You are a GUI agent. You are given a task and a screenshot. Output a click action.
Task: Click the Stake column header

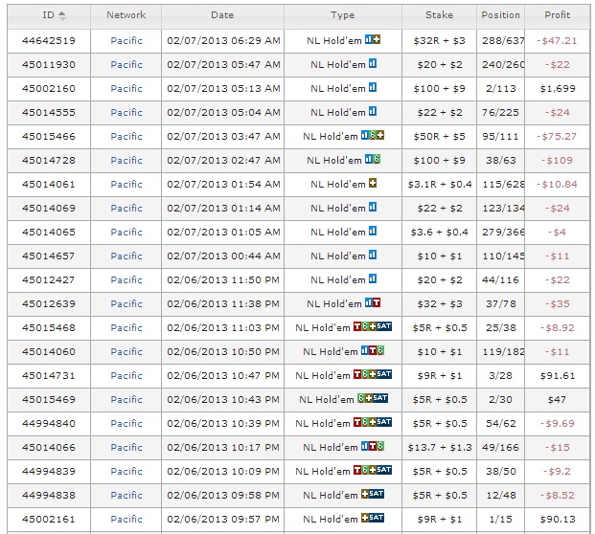click(442, 15)
